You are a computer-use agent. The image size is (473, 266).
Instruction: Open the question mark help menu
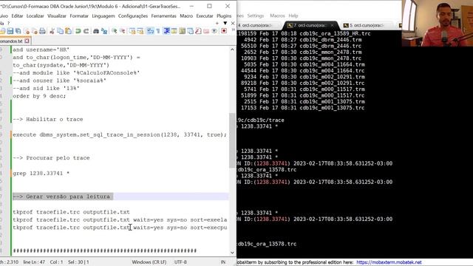click(8, 23)
